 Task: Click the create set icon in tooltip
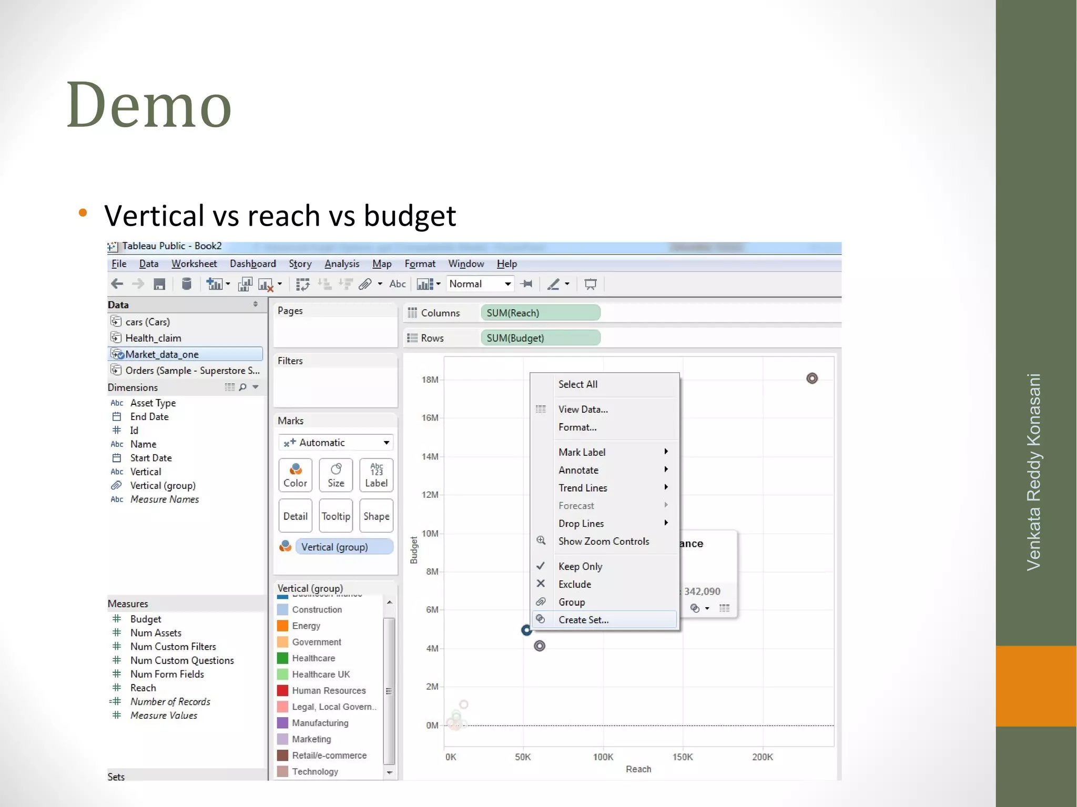[695, 608]
